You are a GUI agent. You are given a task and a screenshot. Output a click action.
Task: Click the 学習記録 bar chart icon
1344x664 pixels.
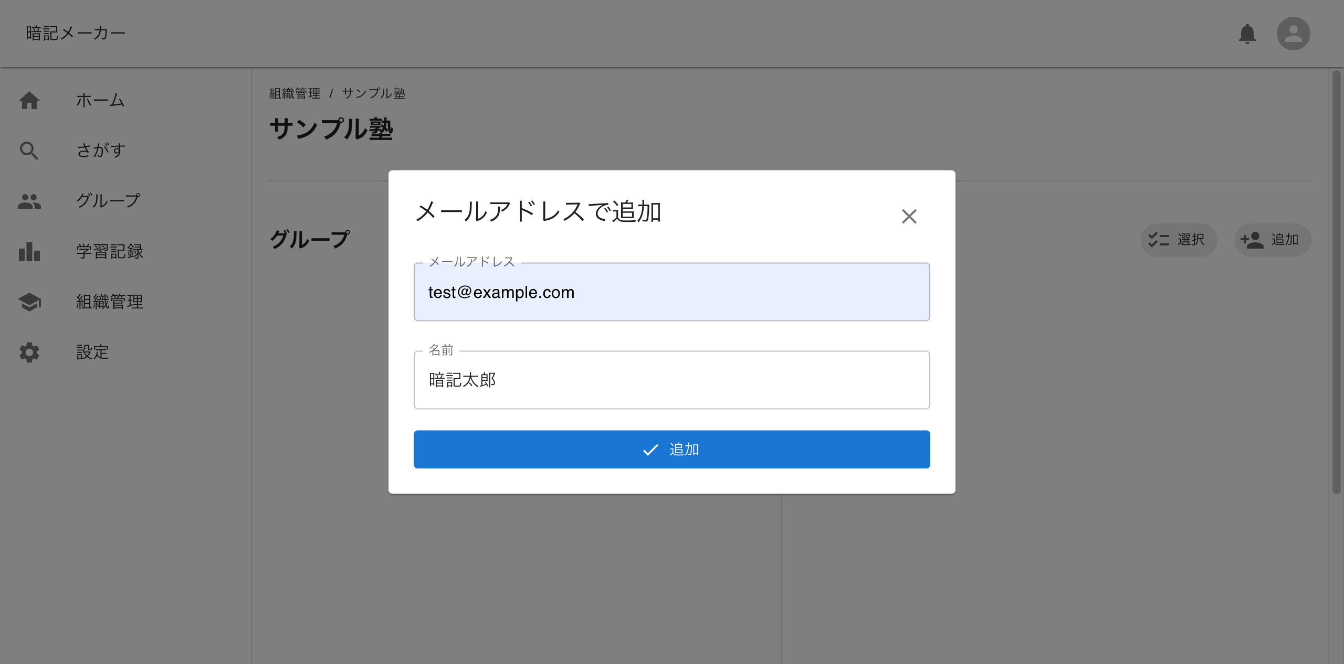click(29, 251)
